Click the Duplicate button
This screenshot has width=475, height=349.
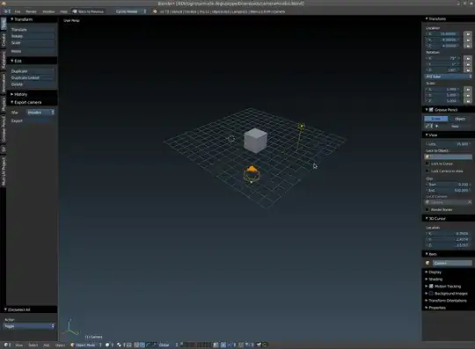tap(33, 71)
